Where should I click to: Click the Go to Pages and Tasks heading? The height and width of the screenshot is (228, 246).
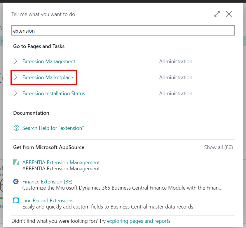click(x=39, y=46)
